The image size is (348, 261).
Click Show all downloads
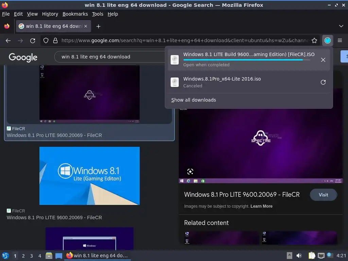point(193,100)
